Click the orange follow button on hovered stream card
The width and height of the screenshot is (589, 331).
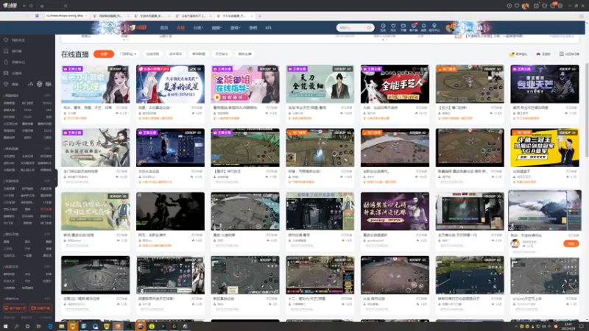point(571,243)
